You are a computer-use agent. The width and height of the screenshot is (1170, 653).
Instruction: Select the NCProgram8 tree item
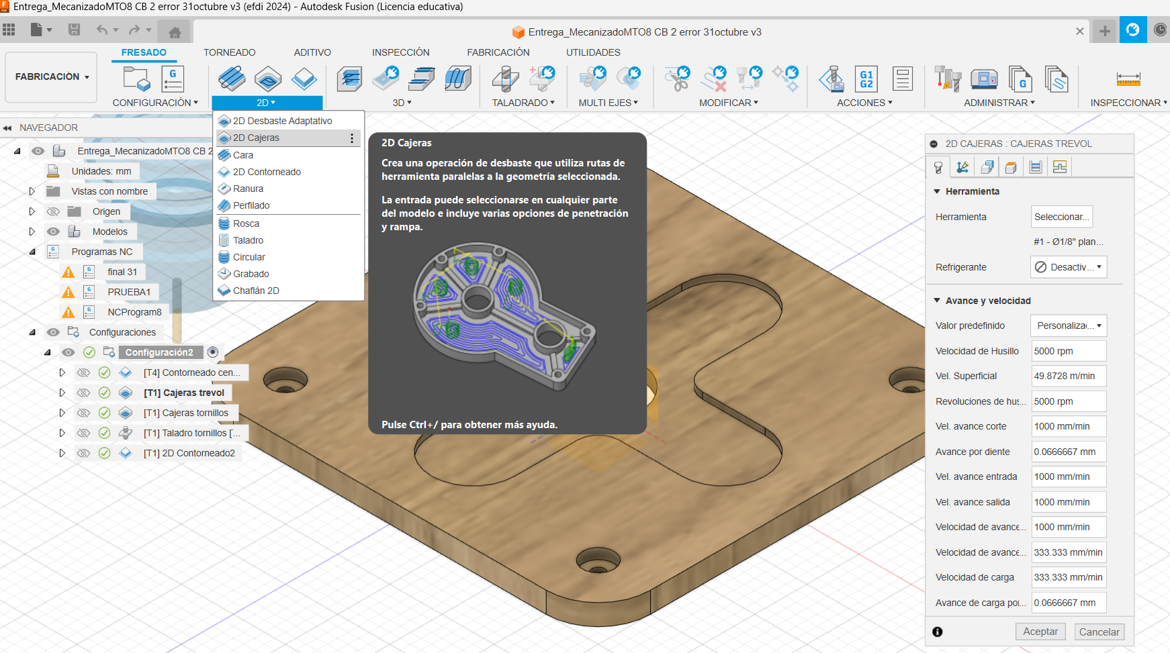[134, 312]
